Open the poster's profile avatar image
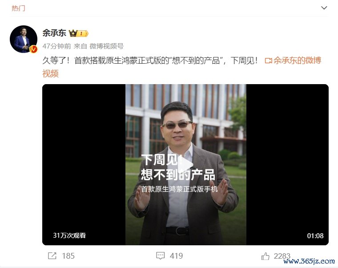This screenshot has height=268, width=338. [24, 39]
